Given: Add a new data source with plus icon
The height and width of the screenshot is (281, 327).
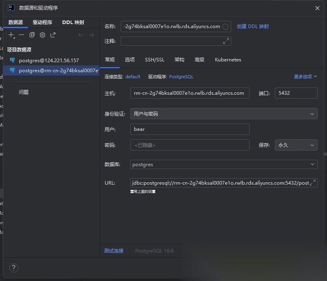Looking at the screenshot, I should coord(11,35).
